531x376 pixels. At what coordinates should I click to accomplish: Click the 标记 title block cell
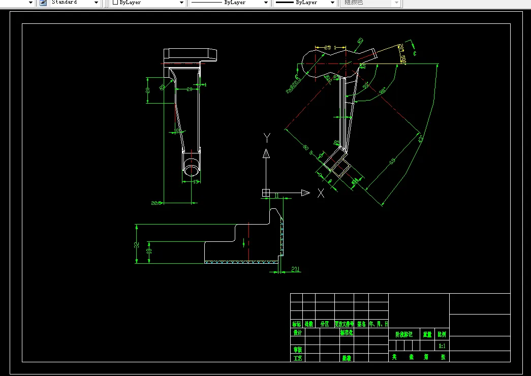pos(297,324)
